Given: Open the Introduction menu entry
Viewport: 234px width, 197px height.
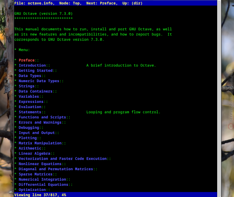Looking at the screenshot, I should (32, 65).
